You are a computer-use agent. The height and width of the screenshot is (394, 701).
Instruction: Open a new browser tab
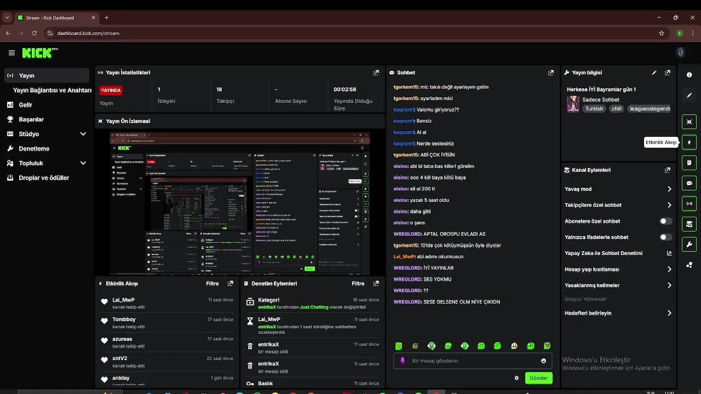pyautogui.click(x=106, y=18)
